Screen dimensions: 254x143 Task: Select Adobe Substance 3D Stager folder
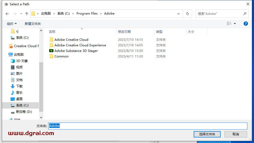(x=76, y=51)
